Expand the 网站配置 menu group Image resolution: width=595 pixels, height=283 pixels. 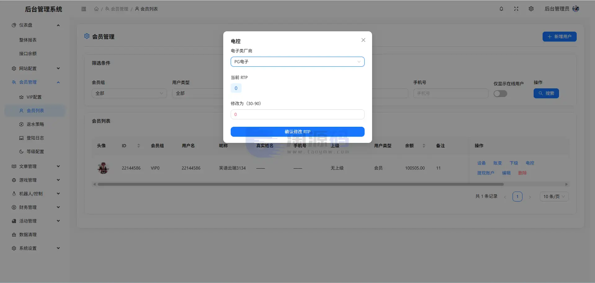click(35, 69)
